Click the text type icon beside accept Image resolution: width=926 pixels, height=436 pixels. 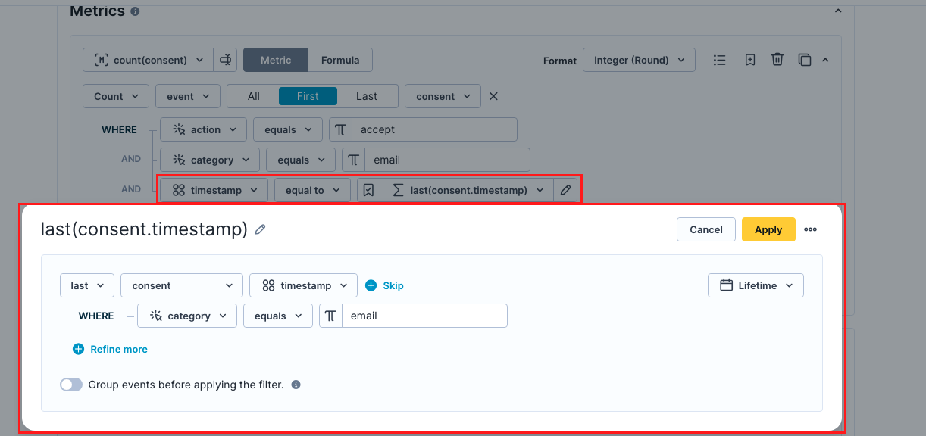click(340, 129)
